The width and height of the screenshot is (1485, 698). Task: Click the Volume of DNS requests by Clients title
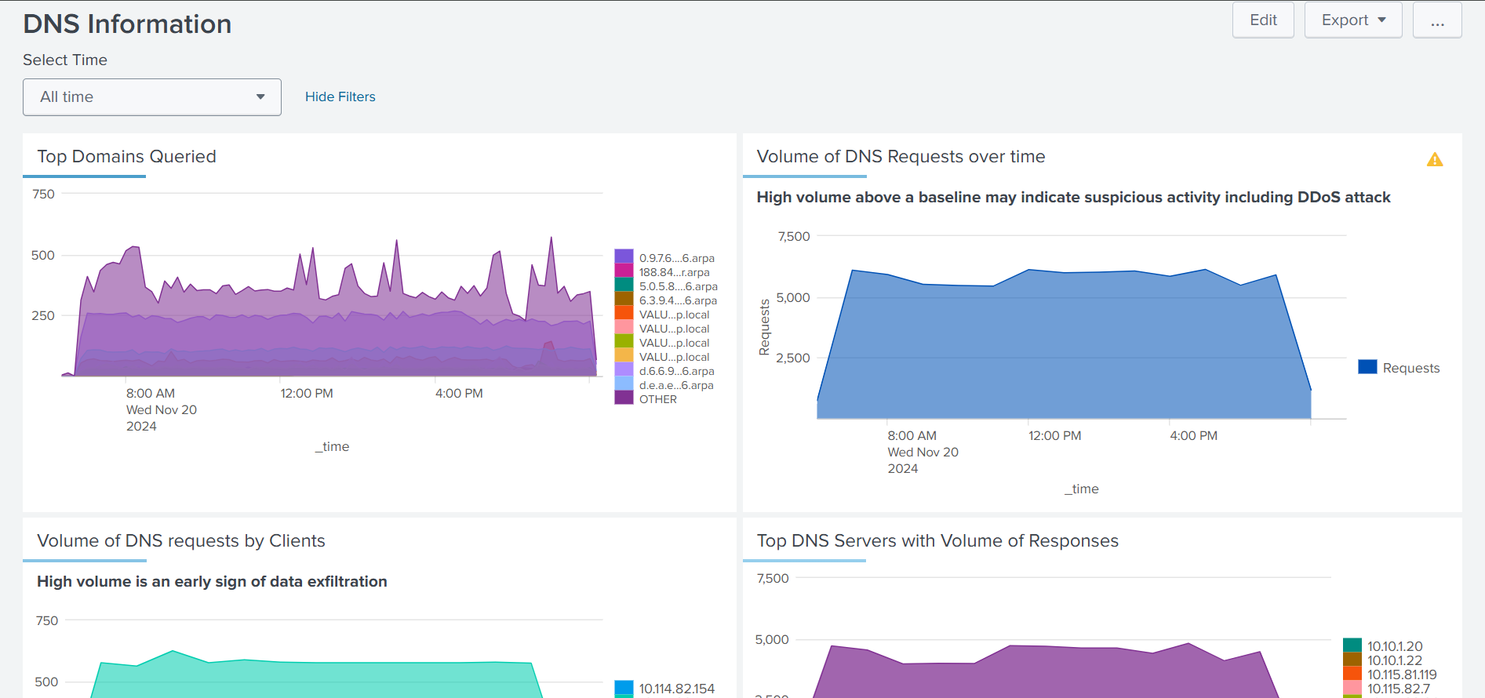click(x=181, y=540)
